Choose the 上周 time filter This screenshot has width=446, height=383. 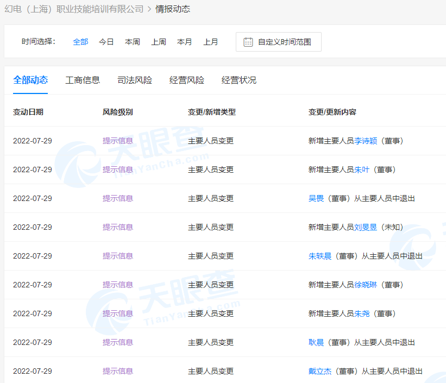159,42
